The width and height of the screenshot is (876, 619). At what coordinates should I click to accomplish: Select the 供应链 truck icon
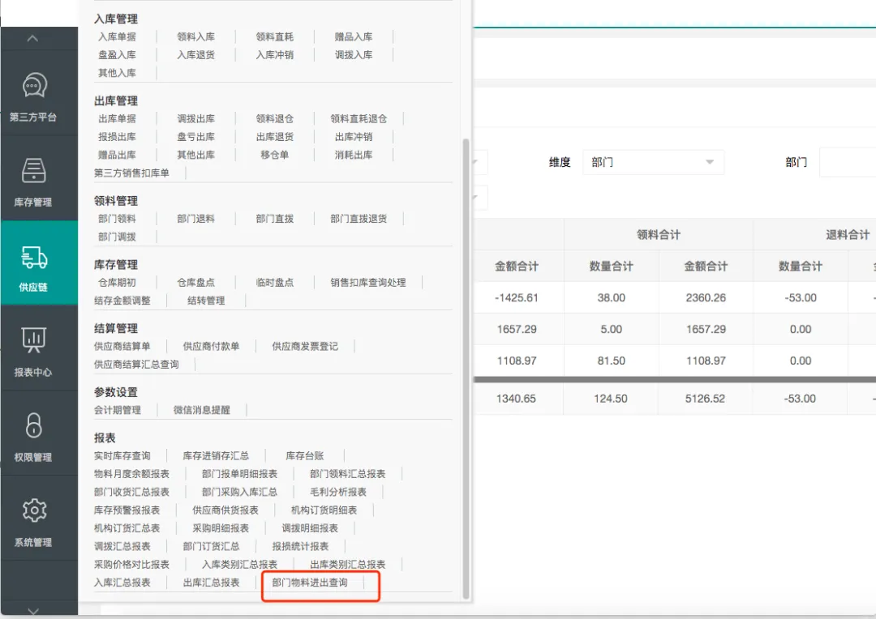33,258
